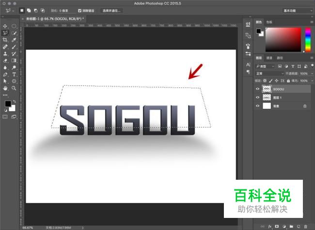Select the Dodge tool
This screenshot has width=315, height=230.
pos(14,68)
